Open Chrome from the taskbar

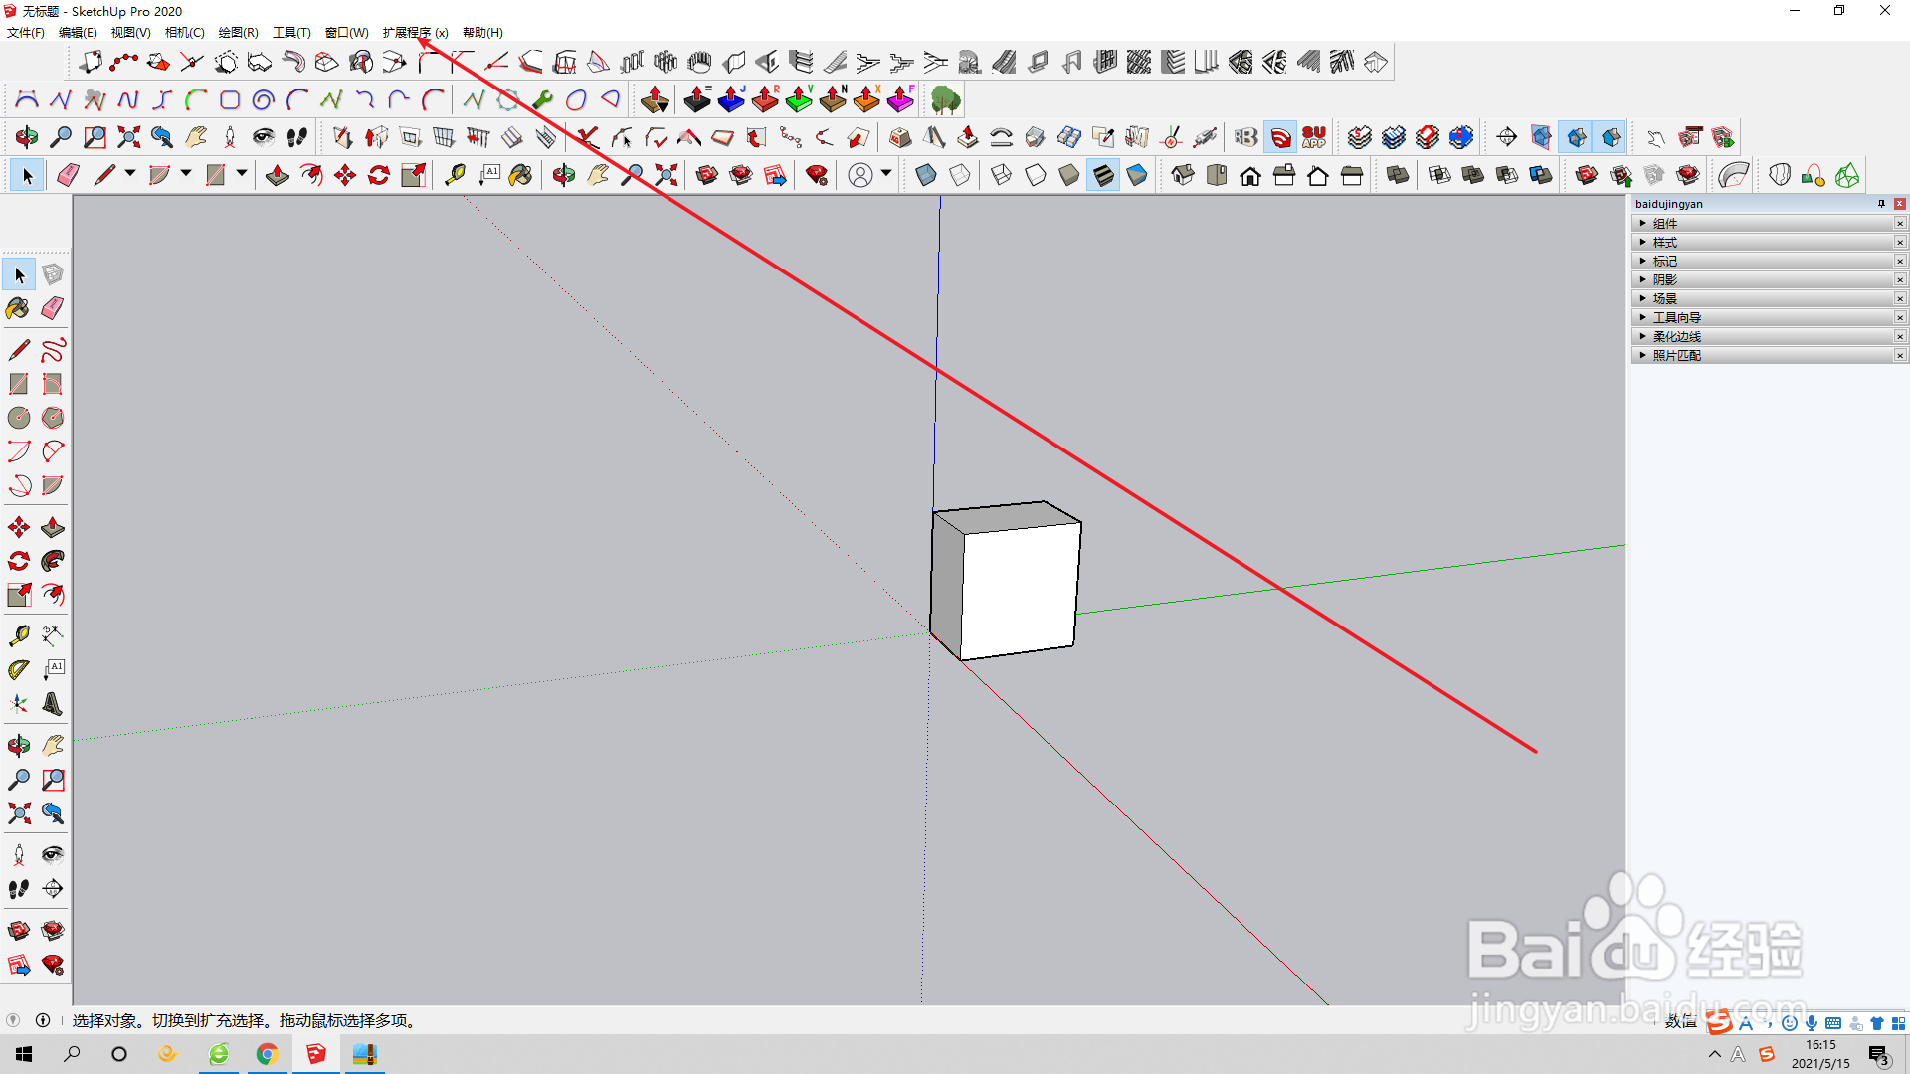pos(267,1054)
